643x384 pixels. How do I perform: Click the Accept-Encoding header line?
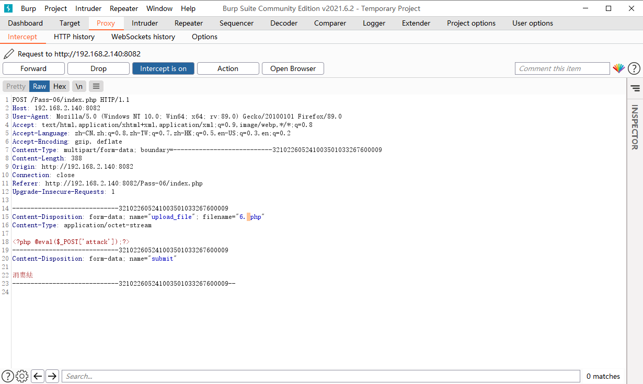pyautogui.click(x=67, y=142)
